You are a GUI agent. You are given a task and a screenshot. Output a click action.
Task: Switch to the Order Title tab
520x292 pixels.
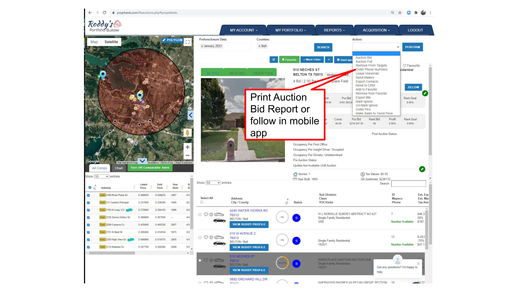pos(263,73)
